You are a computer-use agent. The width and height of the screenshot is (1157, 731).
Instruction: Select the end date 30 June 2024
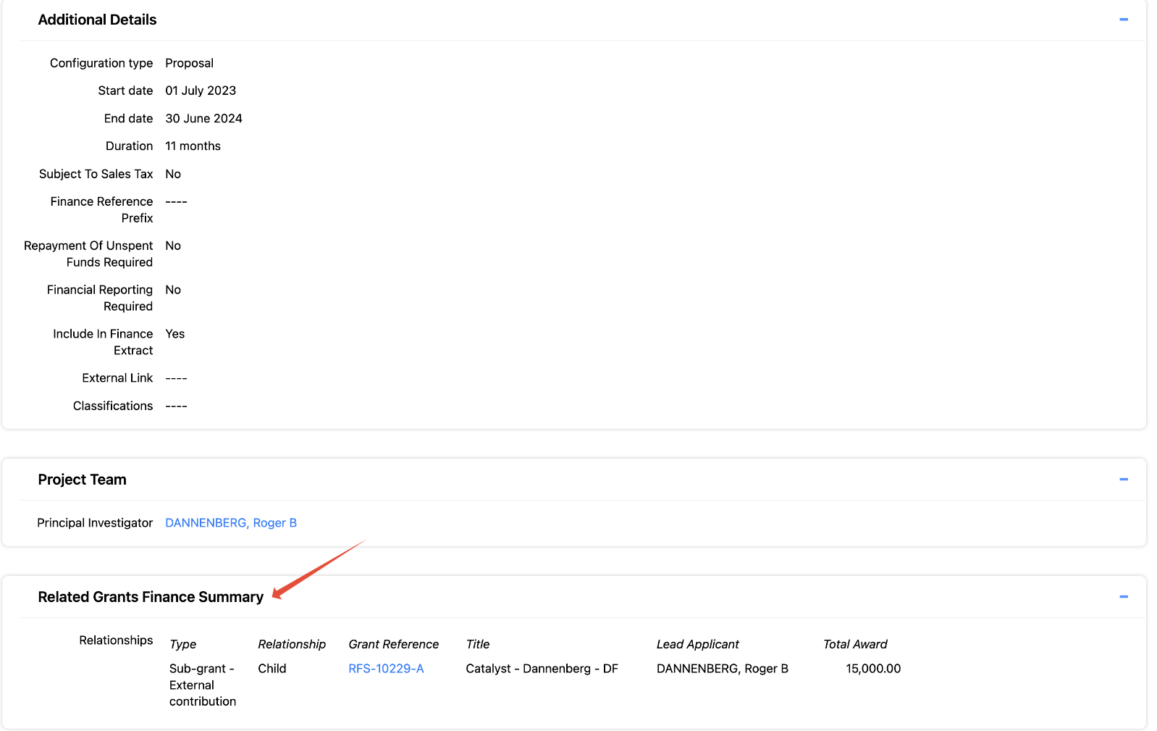(x=203, y=118)
